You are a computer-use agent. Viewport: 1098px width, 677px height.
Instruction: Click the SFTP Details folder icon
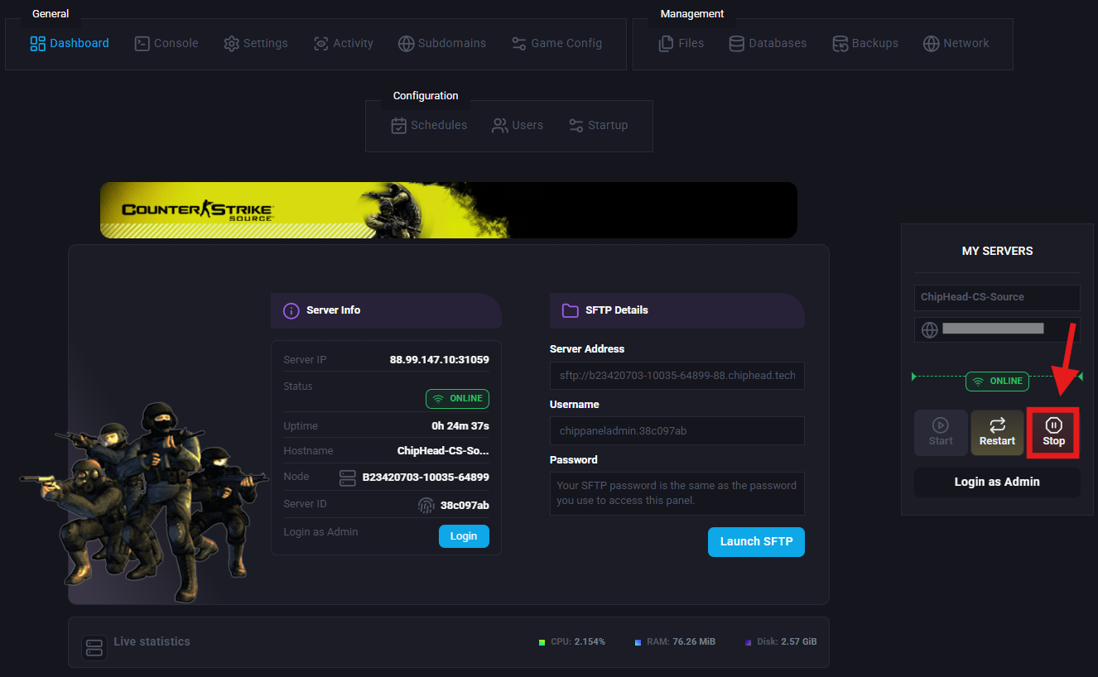pos(571,310)
